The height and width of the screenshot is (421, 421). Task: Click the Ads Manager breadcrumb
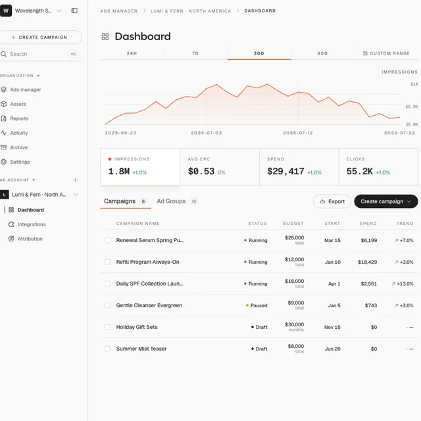pyautogui.click(x=119, y=11)
